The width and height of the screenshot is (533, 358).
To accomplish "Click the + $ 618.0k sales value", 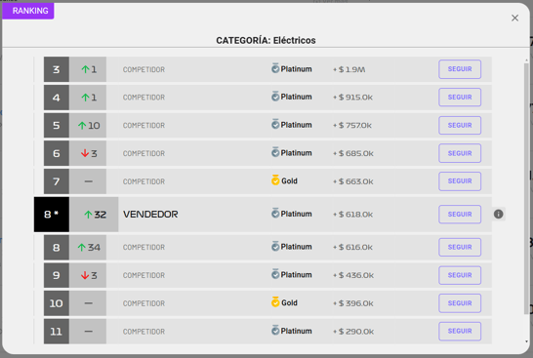I will [x=352, y=215].
